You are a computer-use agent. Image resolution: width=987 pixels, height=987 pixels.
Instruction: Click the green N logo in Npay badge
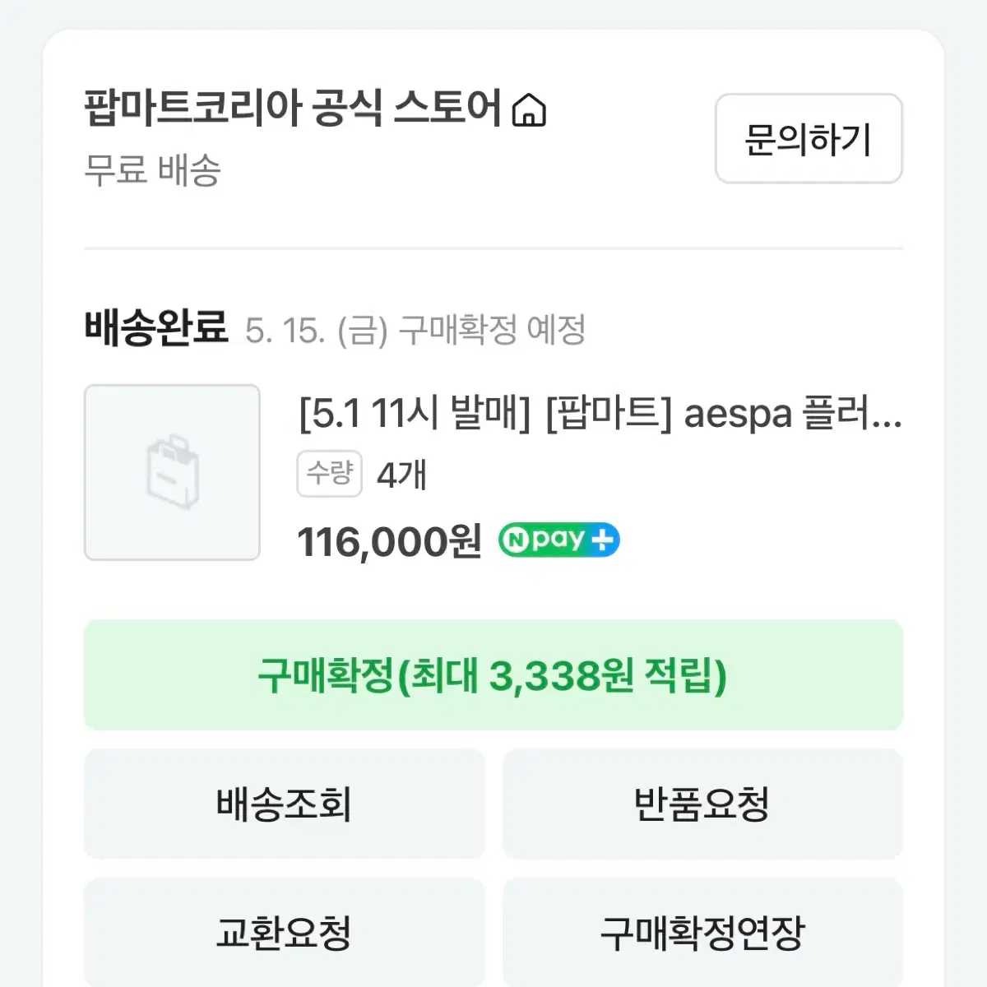tap(517, 540)
